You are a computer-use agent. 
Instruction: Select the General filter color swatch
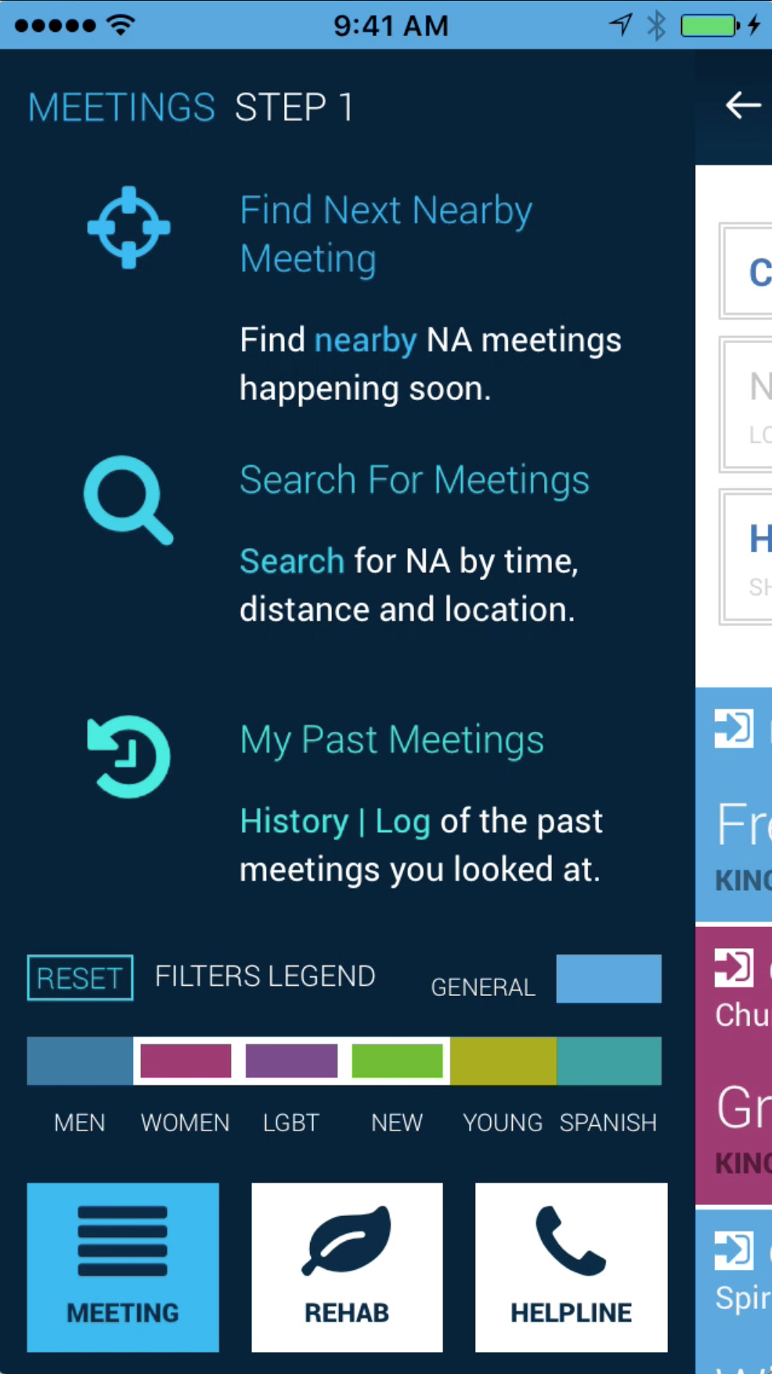[x=608, y=979]
